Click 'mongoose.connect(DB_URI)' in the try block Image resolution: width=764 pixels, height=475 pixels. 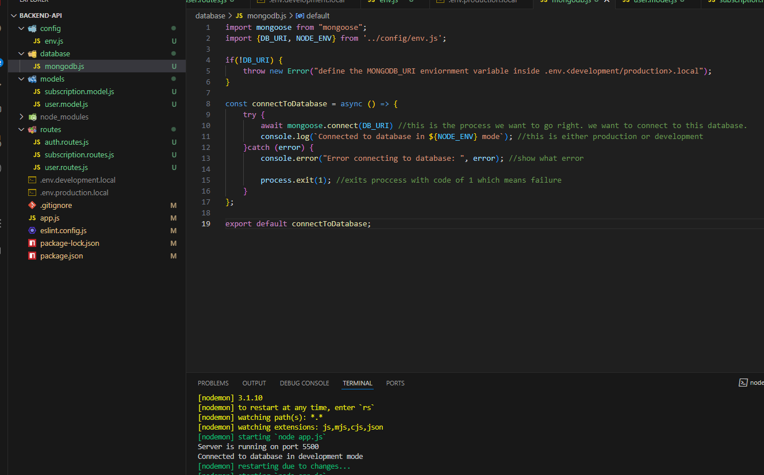pos(340,126)
